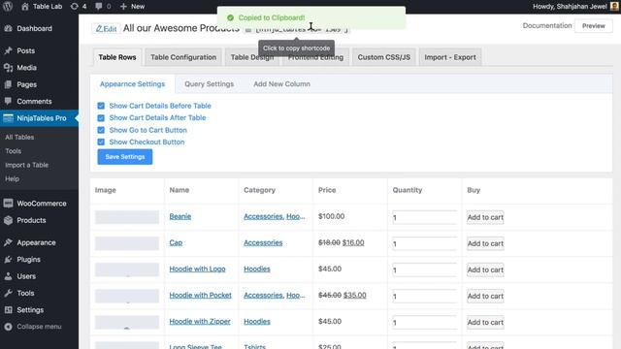Viewport: 621px width, 349px height.
Task: Toggle Show Cart Details Before Table
Action: (x=101, y=106)
